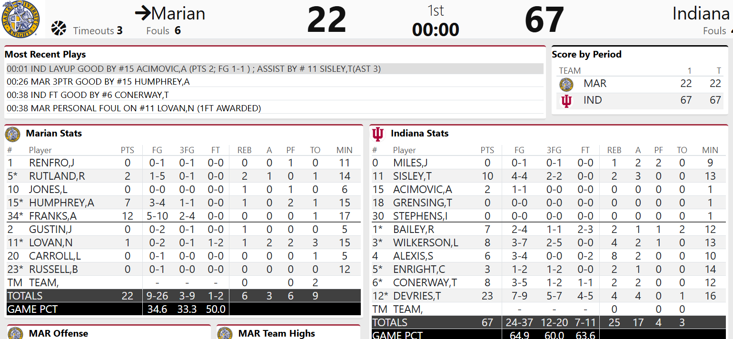
Task: Click the basketball icon beside Timeouts
Action: pyautogui.click(x=59, y=29)
